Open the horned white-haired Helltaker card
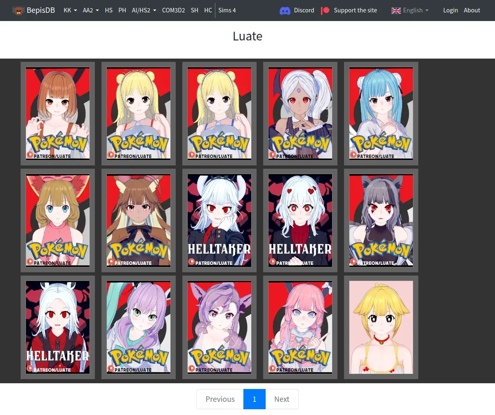495x415 pixels. (219, 220)
